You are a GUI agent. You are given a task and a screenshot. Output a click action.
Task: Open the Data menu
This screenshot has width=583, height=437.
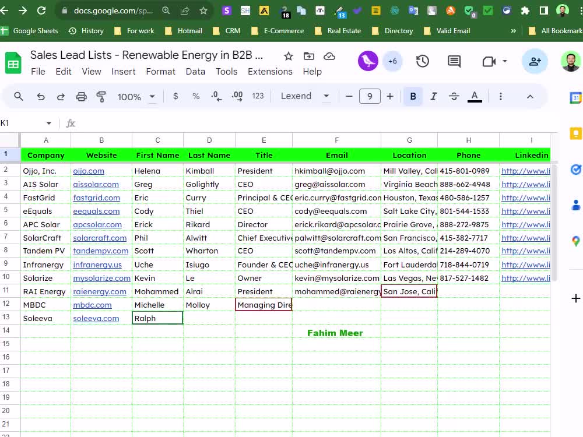(x=195, y=71)
